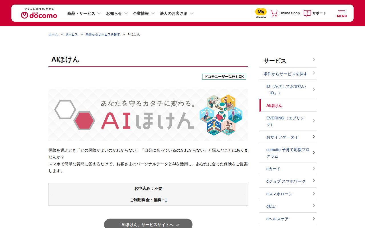Select dジョブ スマホワーク sidebar item
The width and height of the screenshot is (365, 228).
click(288, 181)
